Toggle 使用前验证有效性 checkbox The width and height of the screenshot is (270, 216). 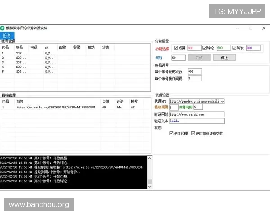[193, 134]
